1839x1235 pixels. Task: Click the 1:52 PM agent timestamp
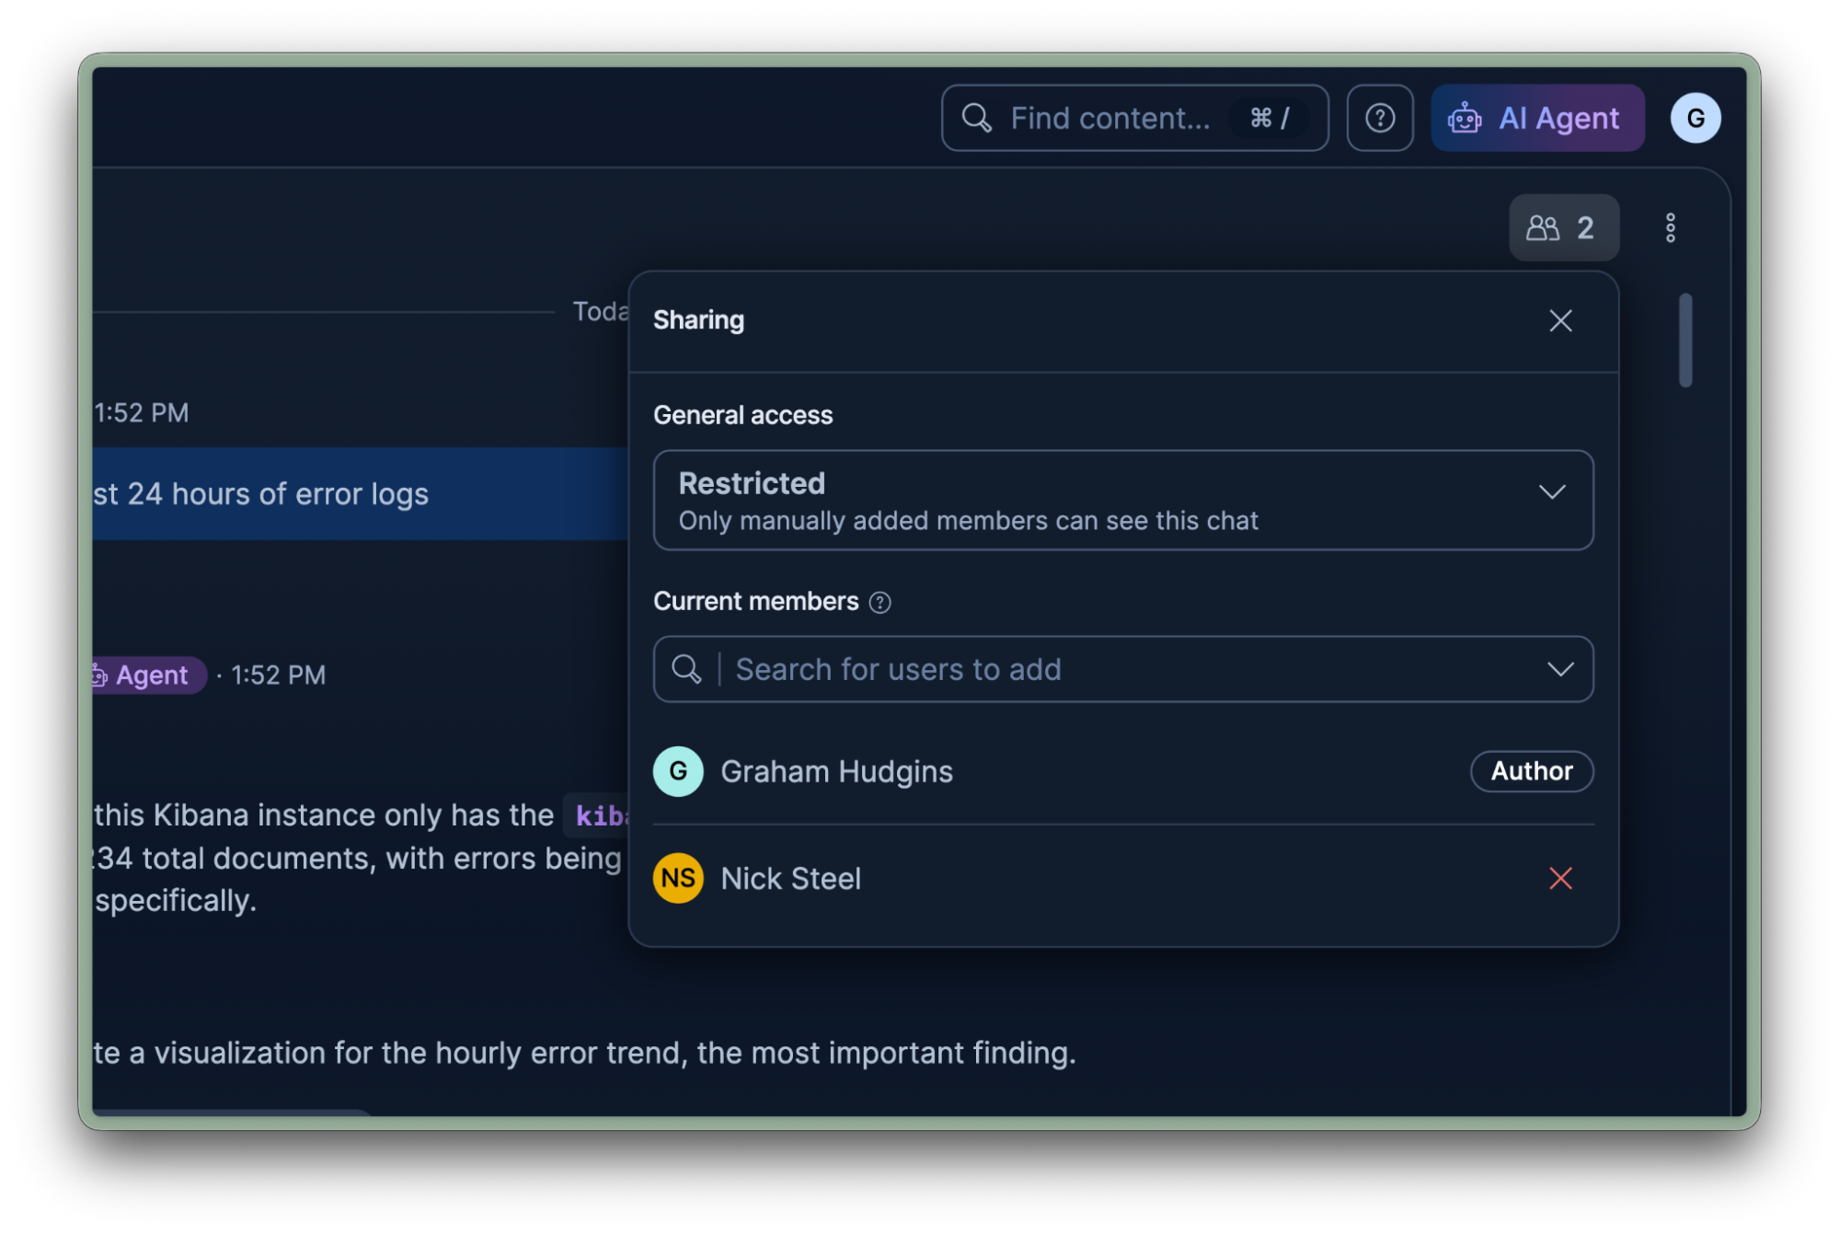(278, 675)
